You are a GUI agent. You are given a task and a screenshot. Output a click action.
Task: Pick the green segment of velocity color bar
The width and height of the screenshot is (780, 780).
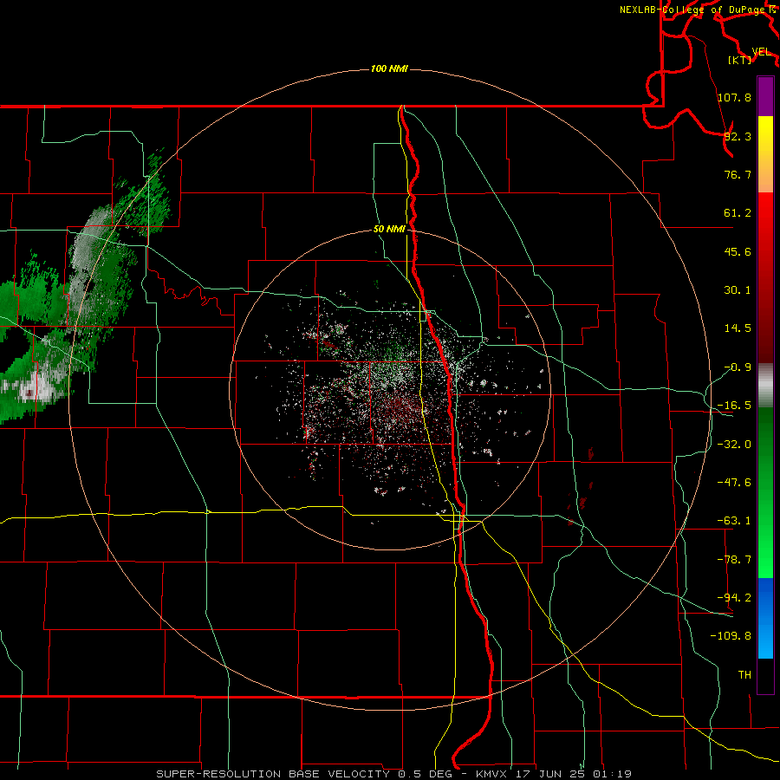pos(765,492)
